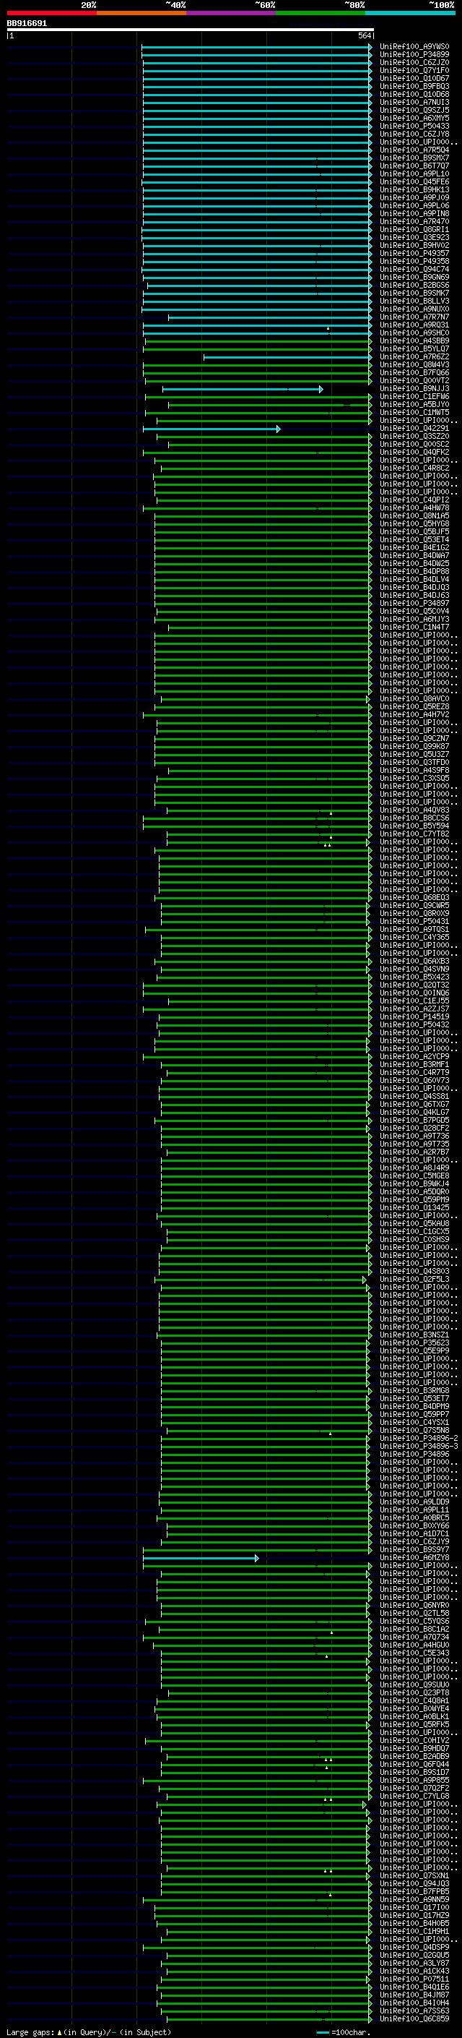
Task: Select the label UniRef100_B8LLV3
Action: point(414,301)
